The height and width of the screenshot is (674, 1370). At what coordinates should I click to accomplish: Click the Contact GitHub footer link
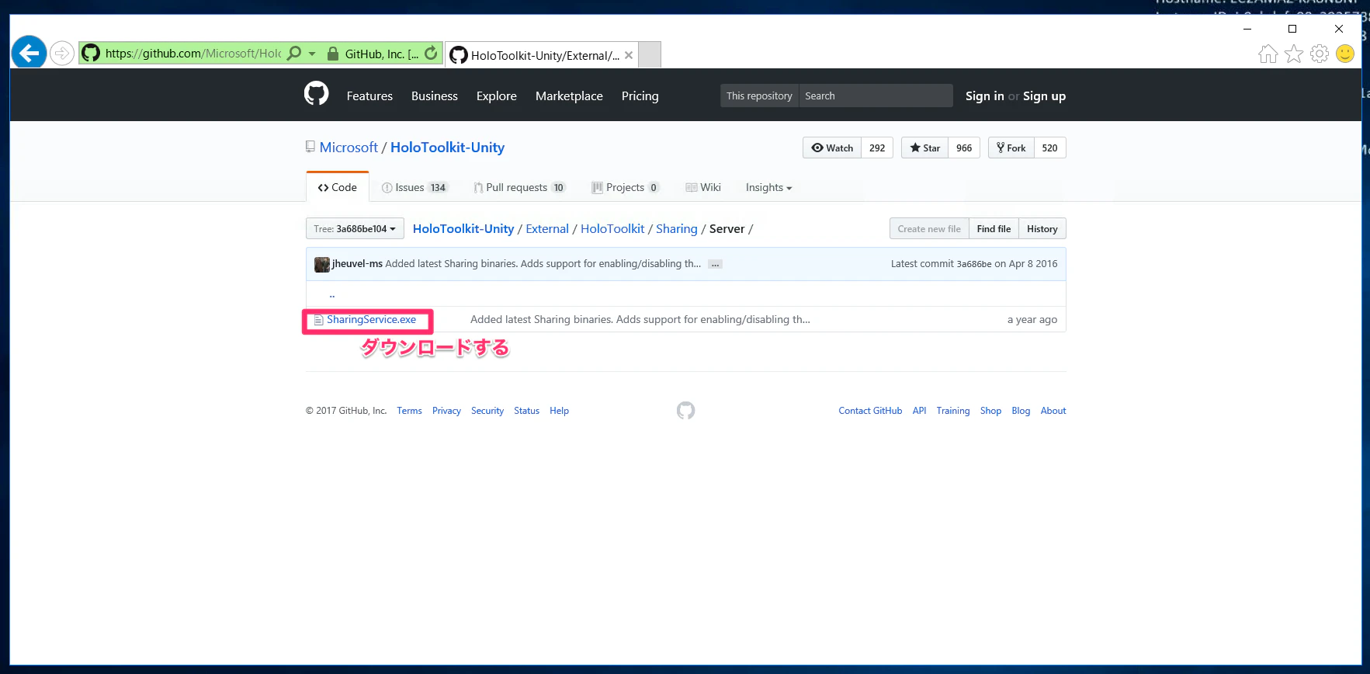tap(870, 411)
